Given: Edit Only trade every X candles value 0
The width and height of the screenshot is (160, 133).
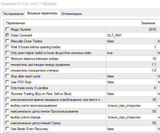Looking at the screenshot, I should click(x=131, y=88).
